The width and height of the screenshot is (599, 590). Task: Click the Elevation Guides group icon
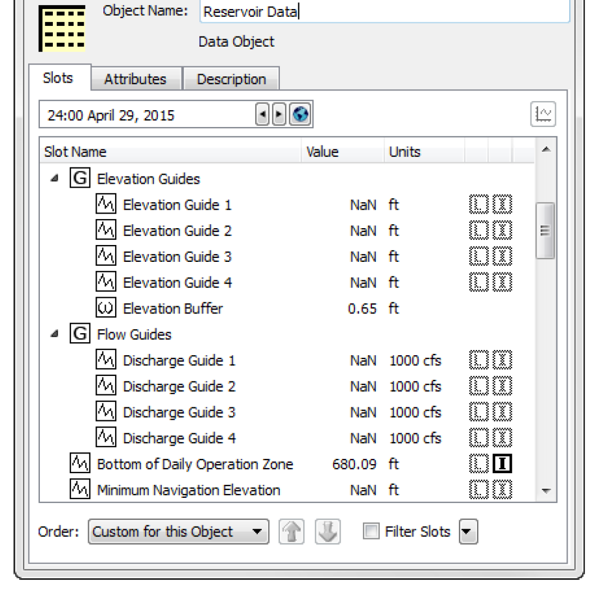(x=80, y=179)
